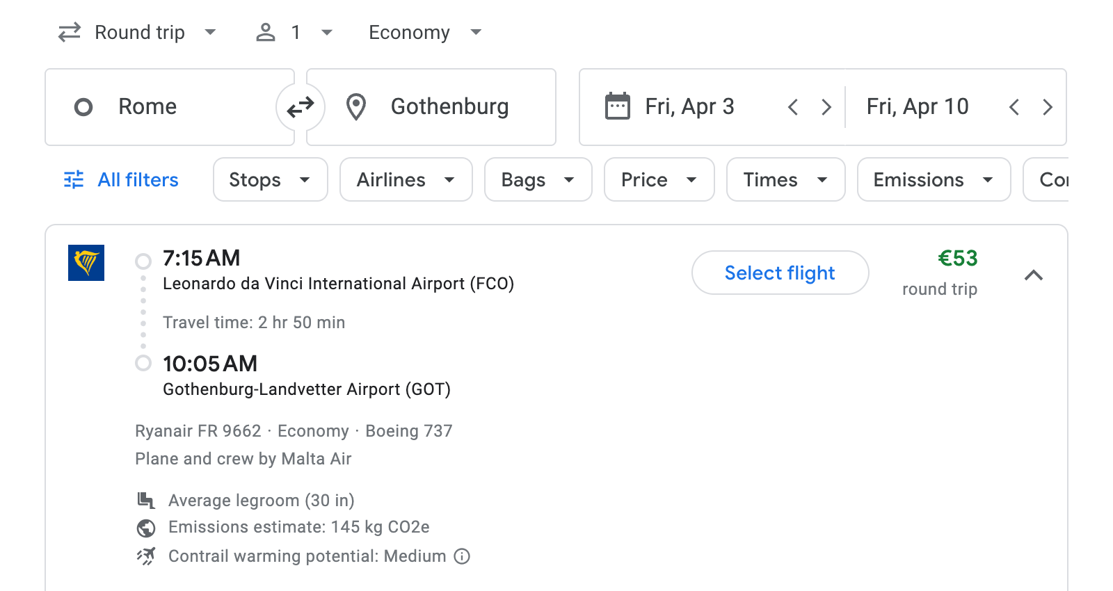Click the passenger person icon

click(265, 32)
